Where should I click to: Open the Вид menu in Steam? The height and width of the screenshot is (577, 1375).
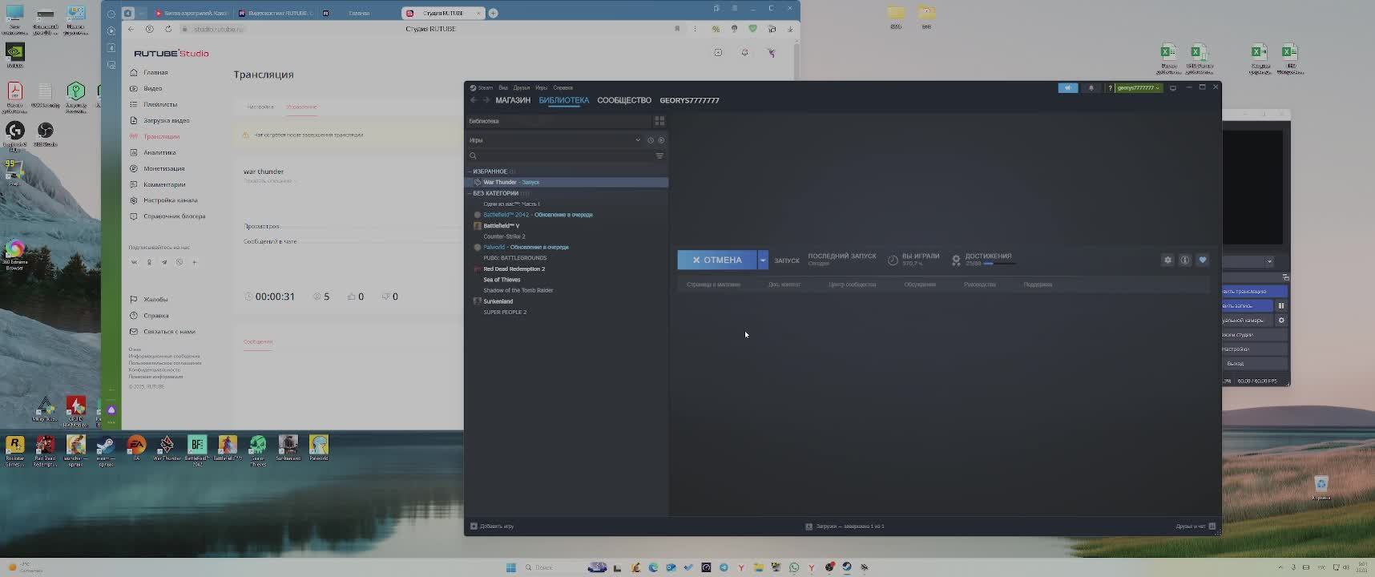(x=503, y=88)
